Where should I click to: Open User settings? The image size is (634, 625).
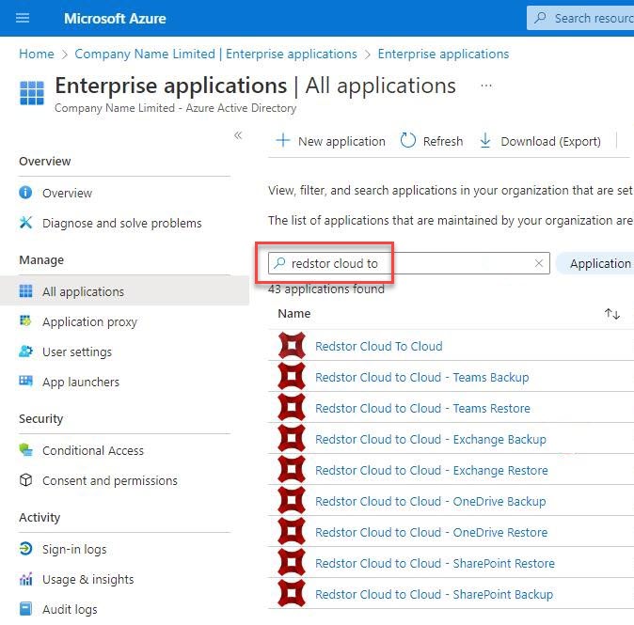[x=77, y=352]
